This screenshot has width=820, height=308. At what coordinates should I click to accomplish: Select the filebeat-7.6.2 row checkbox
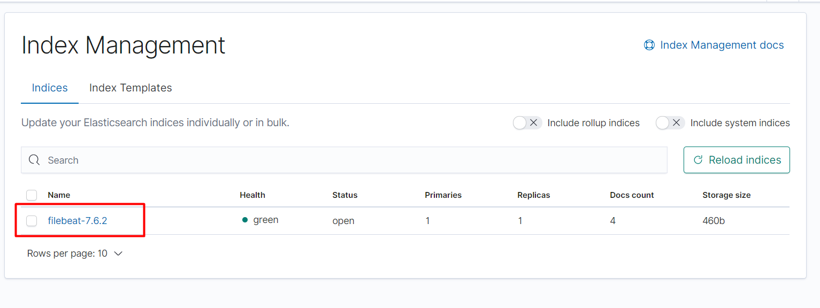click(32, 220)
